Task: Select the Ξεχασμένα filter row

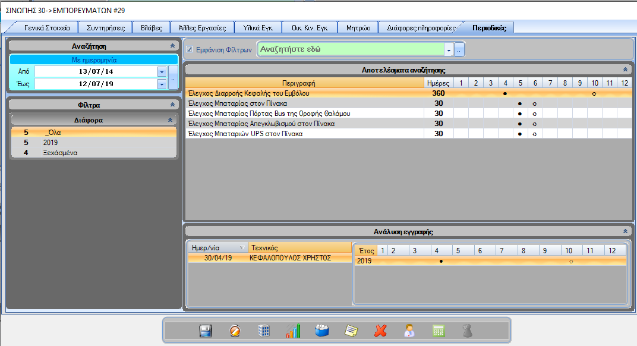Action: click(60, 153)
